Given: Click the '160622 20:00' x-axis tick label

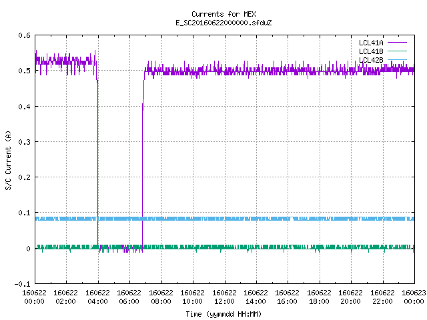Looking at the screenshot, I should 350,297.
